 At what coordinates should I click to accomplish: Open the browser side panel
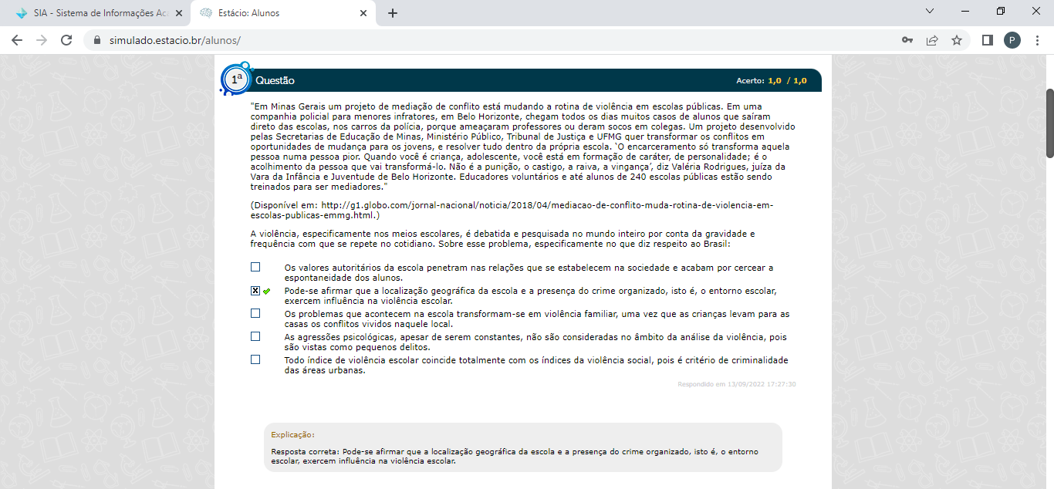987,40
